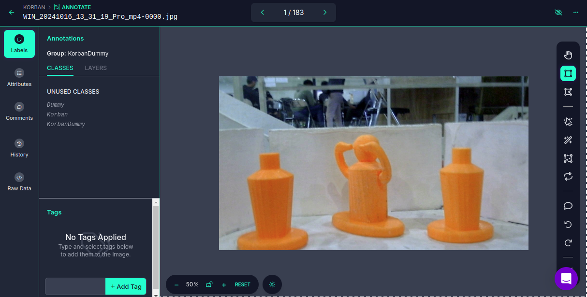The height and width of the screenshot is (297, 587).
Task: Toggle annotation visibility eye icon
Action: [x=558, y=13]
